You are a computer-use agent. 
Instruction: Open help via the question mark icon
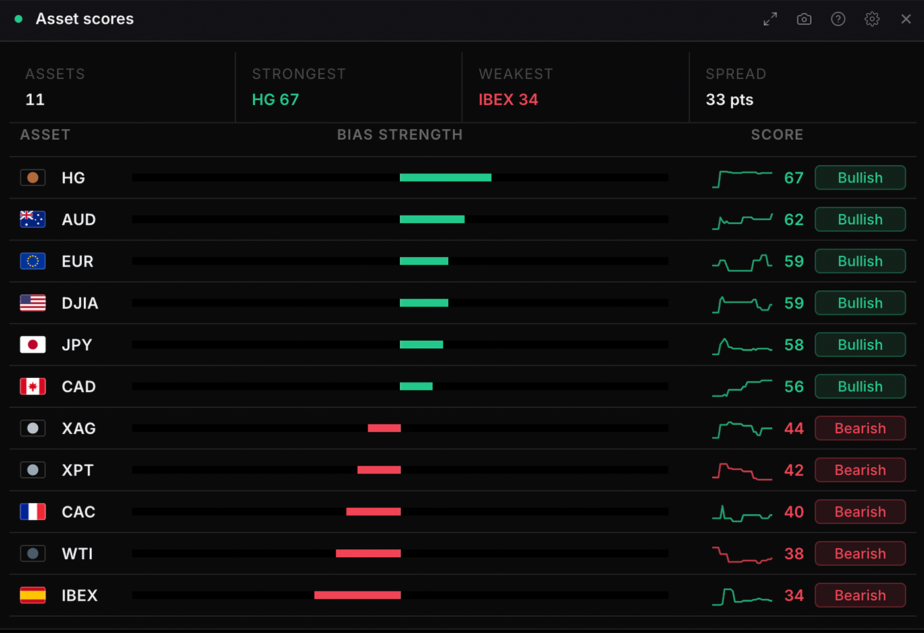838,19
